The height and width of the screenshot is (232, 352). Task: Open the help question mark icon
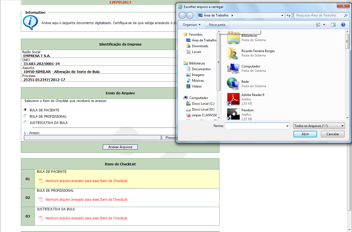tap(343, 25)
